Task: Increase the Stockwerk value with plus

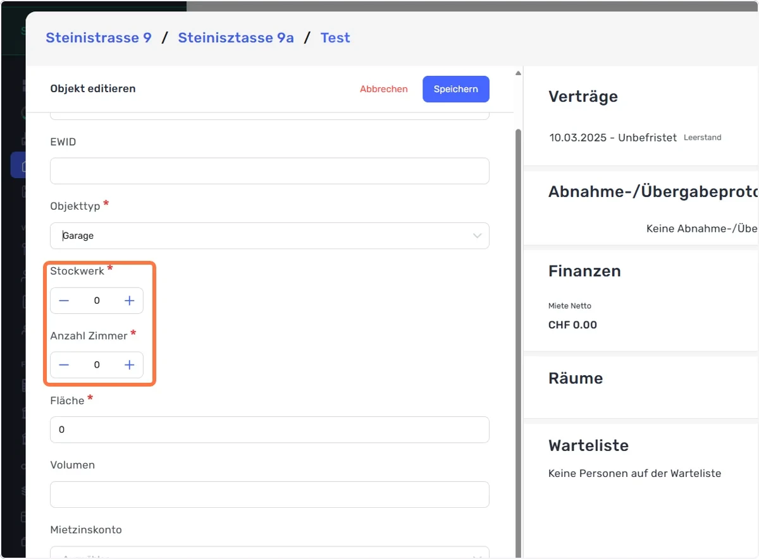Action: pos(130,301)
